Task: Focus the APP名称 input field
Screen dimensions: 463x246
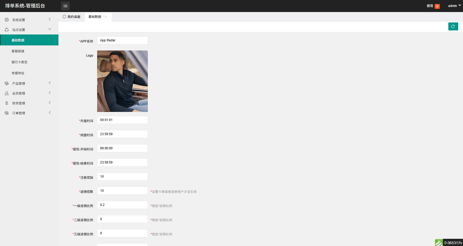Action: click(122, 40)
